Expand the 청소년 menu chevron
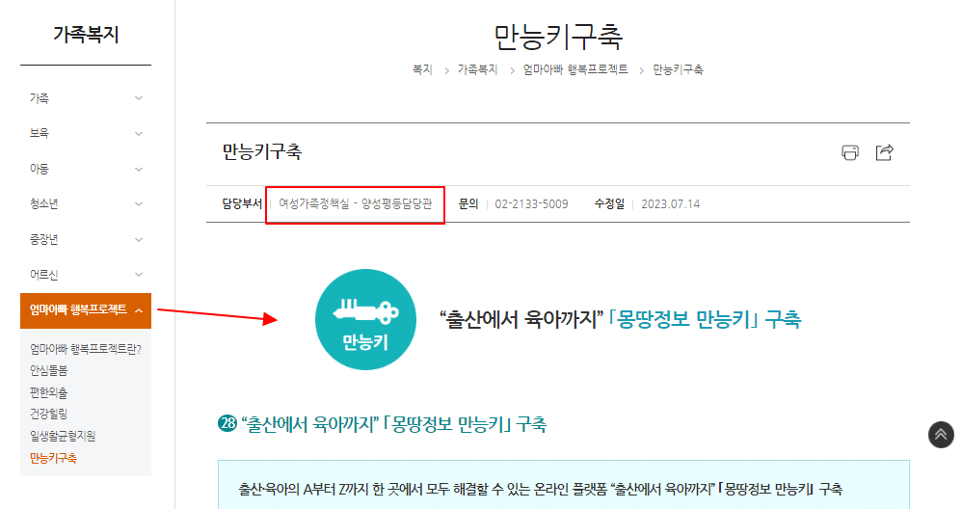The image size is (962, 509). coord(139,204)
